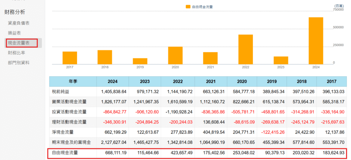Click the 2022 bar in the chart
The image size is (351, 160).
[245, 49]
